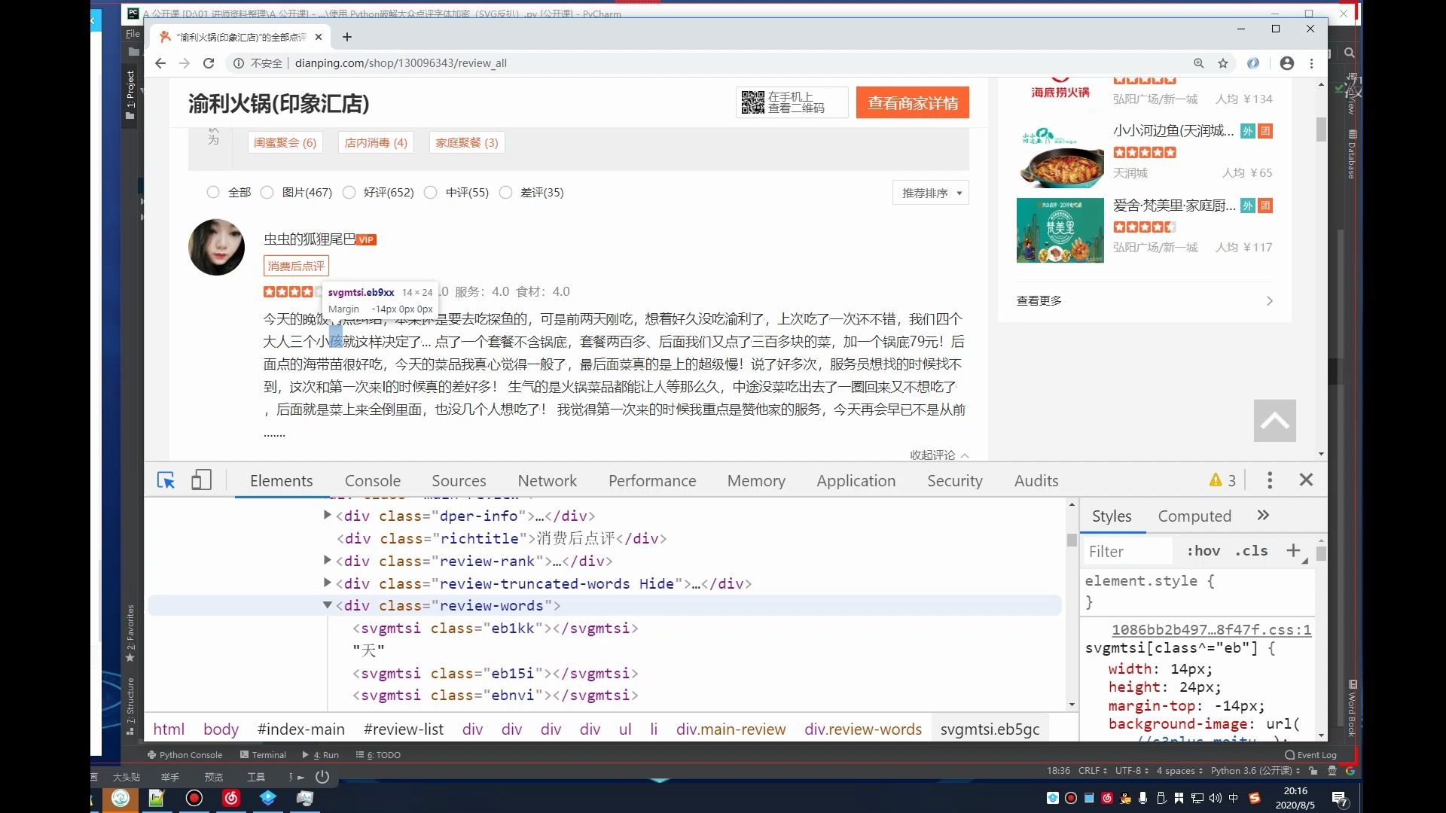Collapse review via 收起评论 link

939,455
